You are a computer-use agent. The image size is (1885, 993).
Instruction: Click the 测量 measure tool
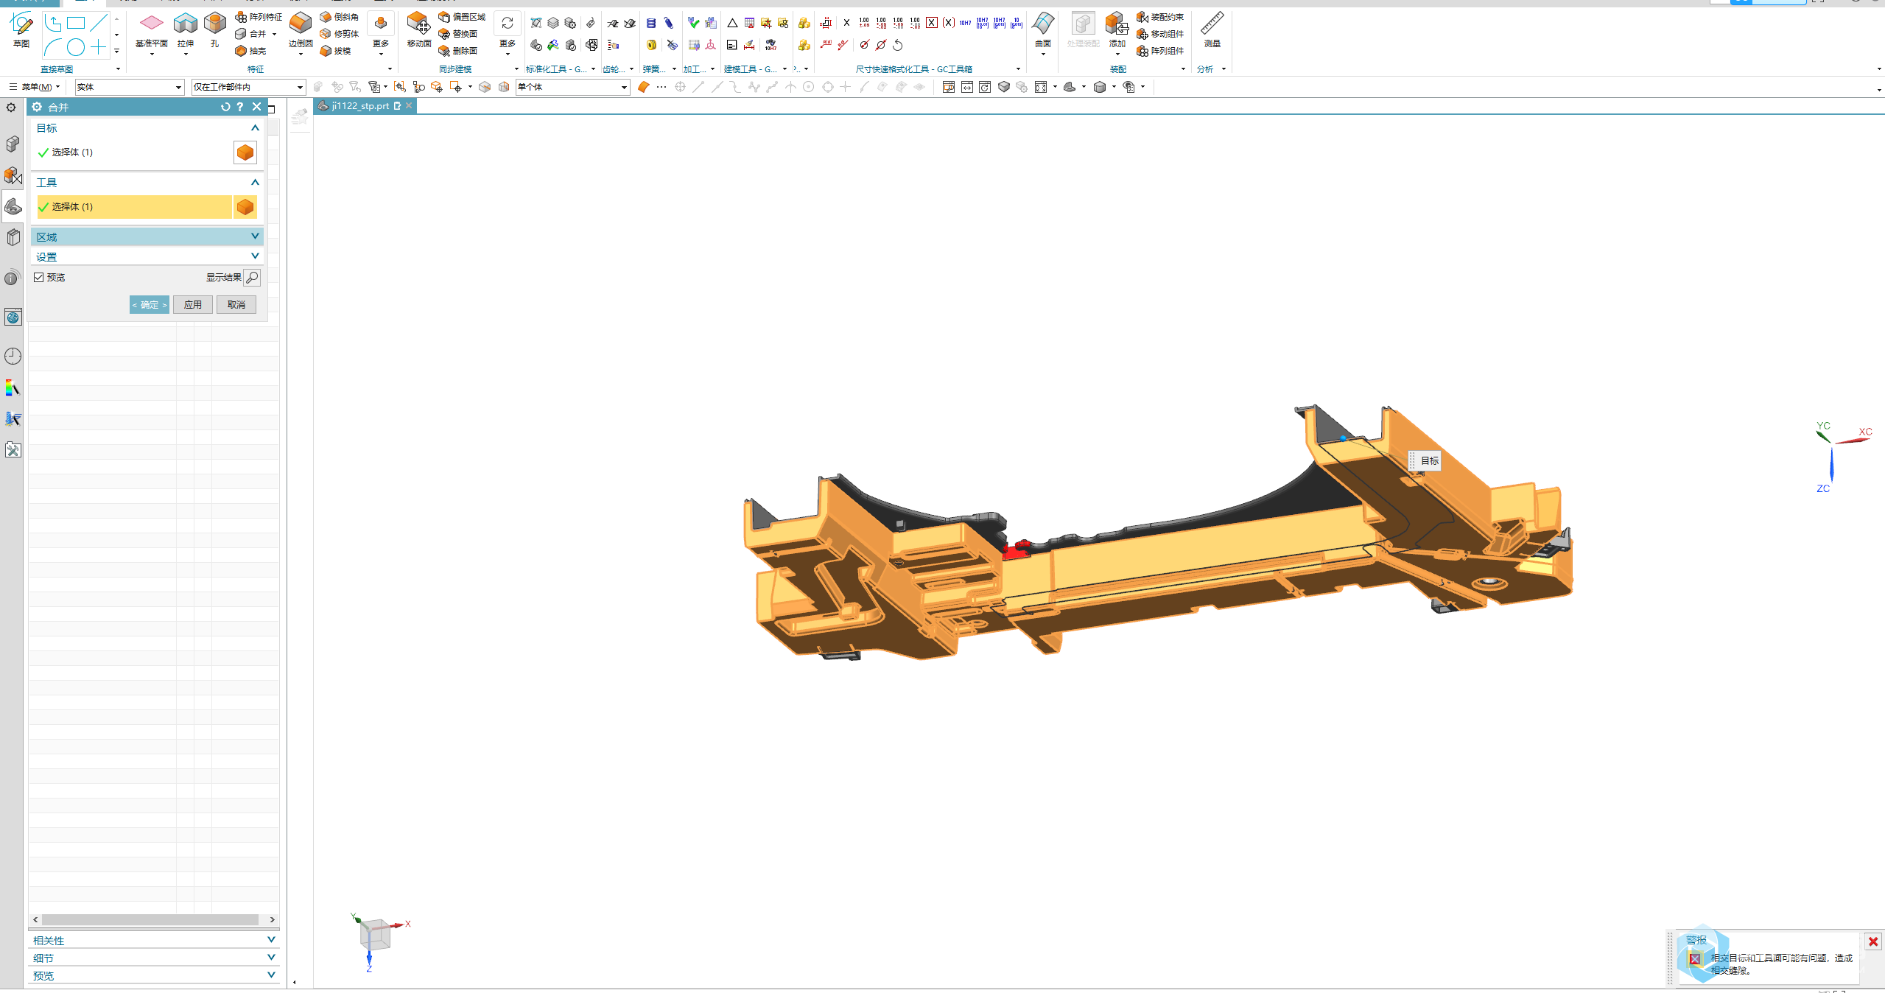pos(1212,31)
